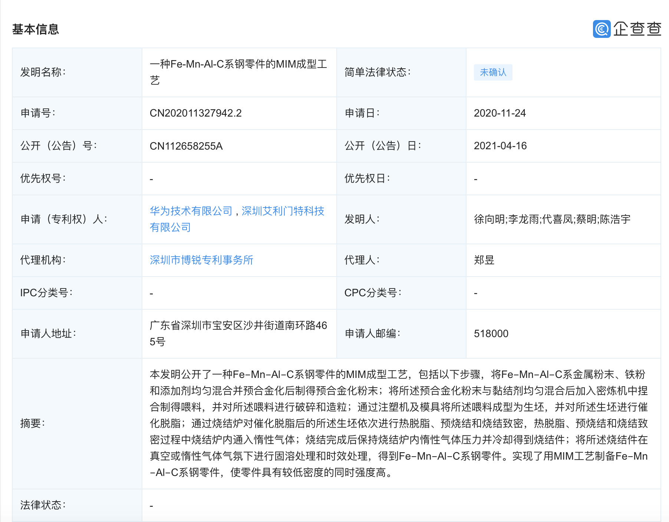The width and height of the screenshot is (669, 522).
Task: Click the invention title 一种Fe-Mn-Al-C系钢零件的MIM成型工艺
Action: click(x=238, y=72)
